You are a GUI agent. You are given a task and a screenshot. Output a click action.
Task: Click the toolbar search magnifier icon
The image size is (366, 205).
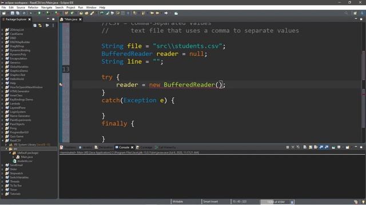346,13
